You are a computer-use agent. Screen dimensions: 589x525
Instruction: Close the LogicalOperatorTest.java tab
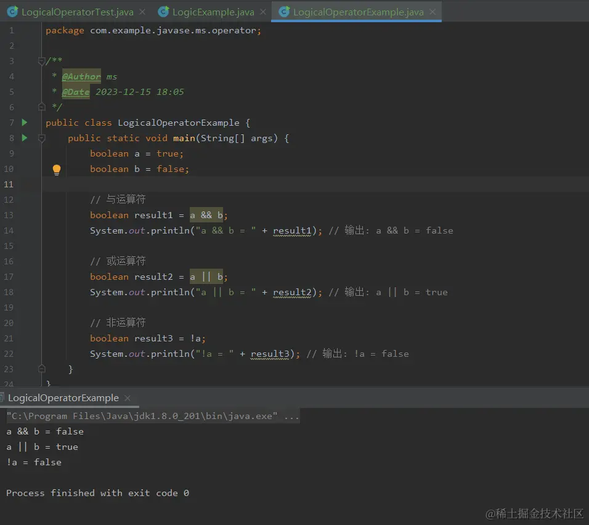(x=142, y=12)
